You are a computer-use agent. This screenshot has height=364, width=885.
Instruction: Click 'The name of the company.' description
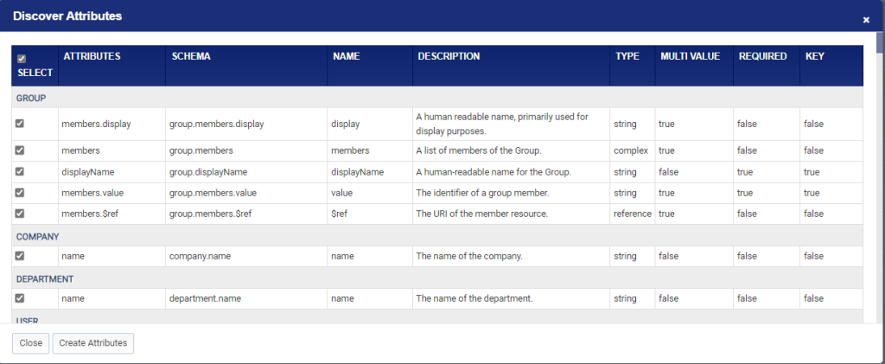click(x=469, y=256)
